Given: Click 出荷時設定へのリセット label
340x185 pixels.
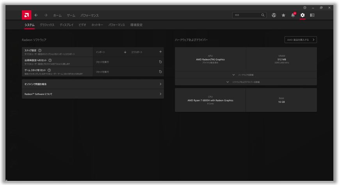Looking at the screenshot, I should click(36, 60).
